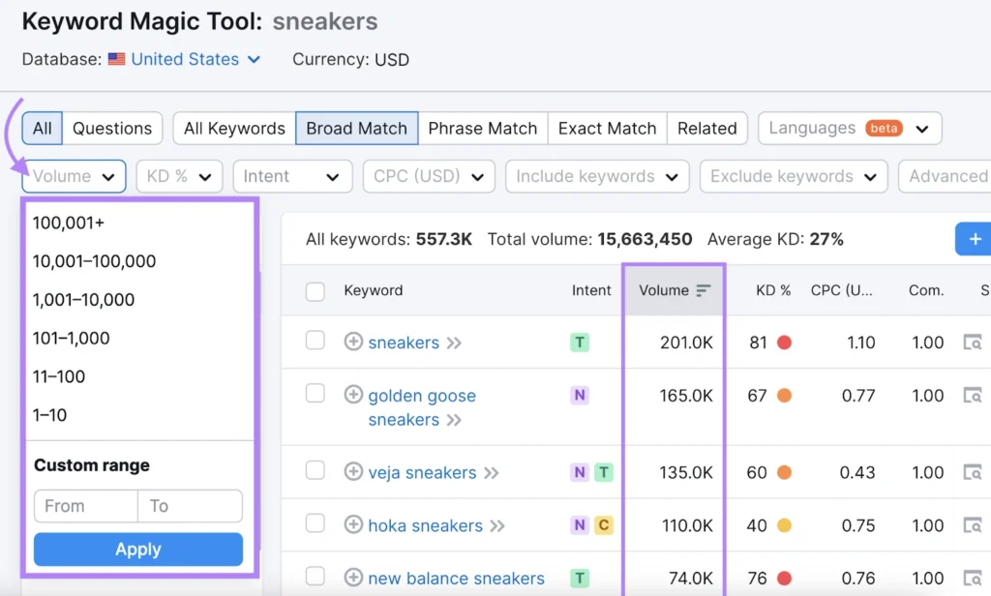Click the T intent badge for veja sneakers

click(604, 472)
